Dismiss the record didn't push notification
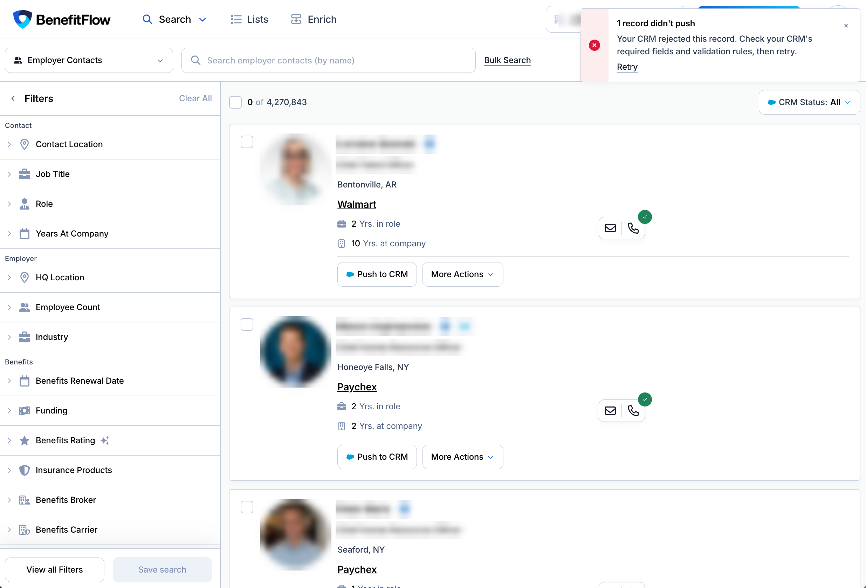866x588 pixels. 846,26
